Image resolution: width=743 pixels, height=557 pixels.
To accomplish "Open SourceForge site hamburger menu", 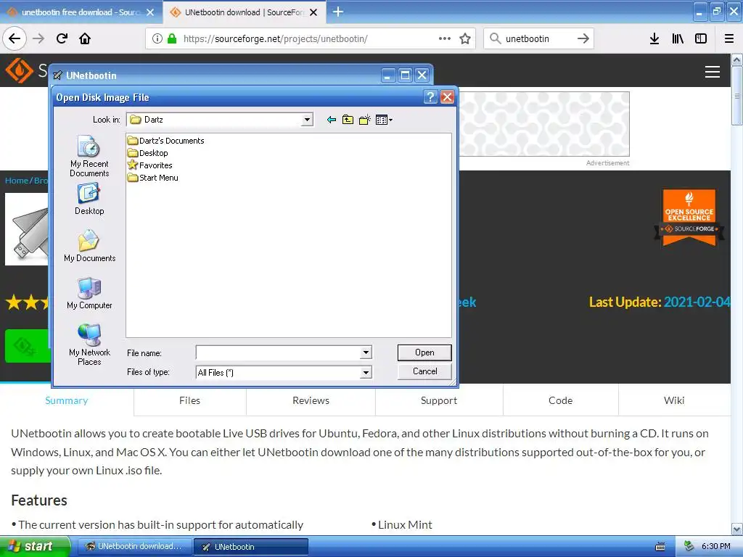I will tap(713, 72).
